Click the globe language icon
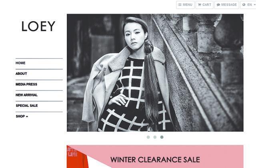256x168 pixels. tap(244, 4)
